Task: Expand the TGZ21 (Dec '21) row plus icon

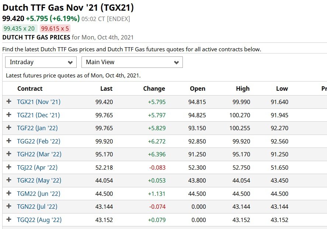Action: 9,114
